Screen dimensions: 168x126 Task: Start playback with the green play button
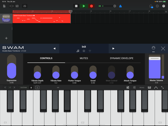tap(84, 6)
